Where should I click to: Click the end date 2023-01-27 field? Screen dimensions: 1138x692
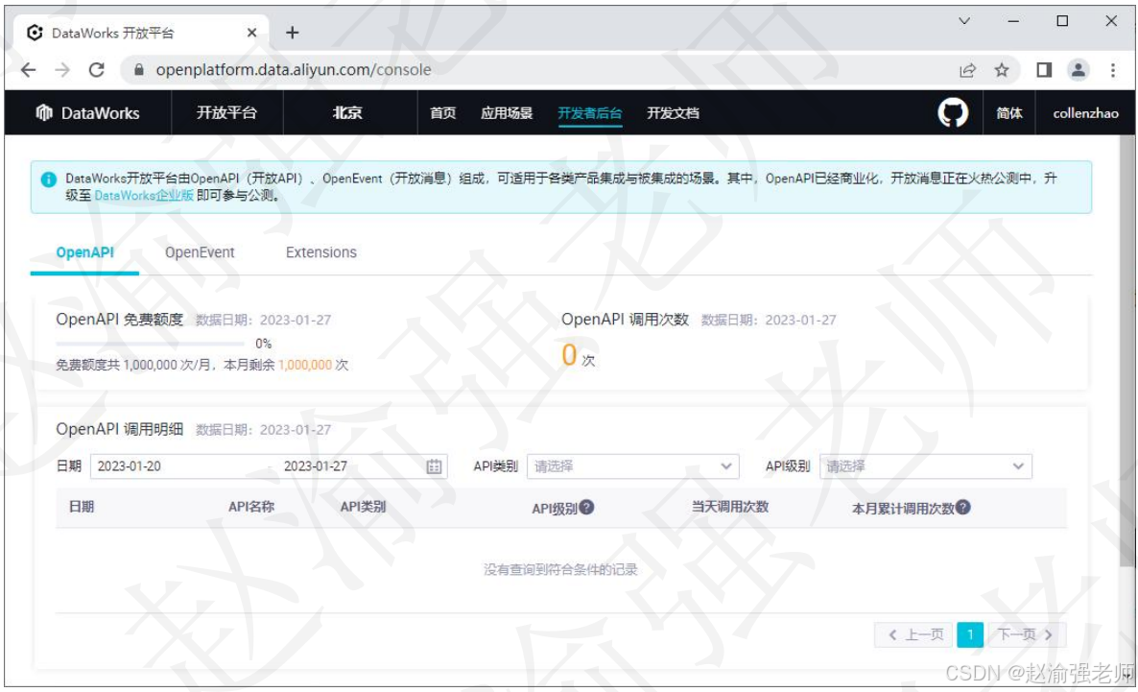(x=316, y=466)
